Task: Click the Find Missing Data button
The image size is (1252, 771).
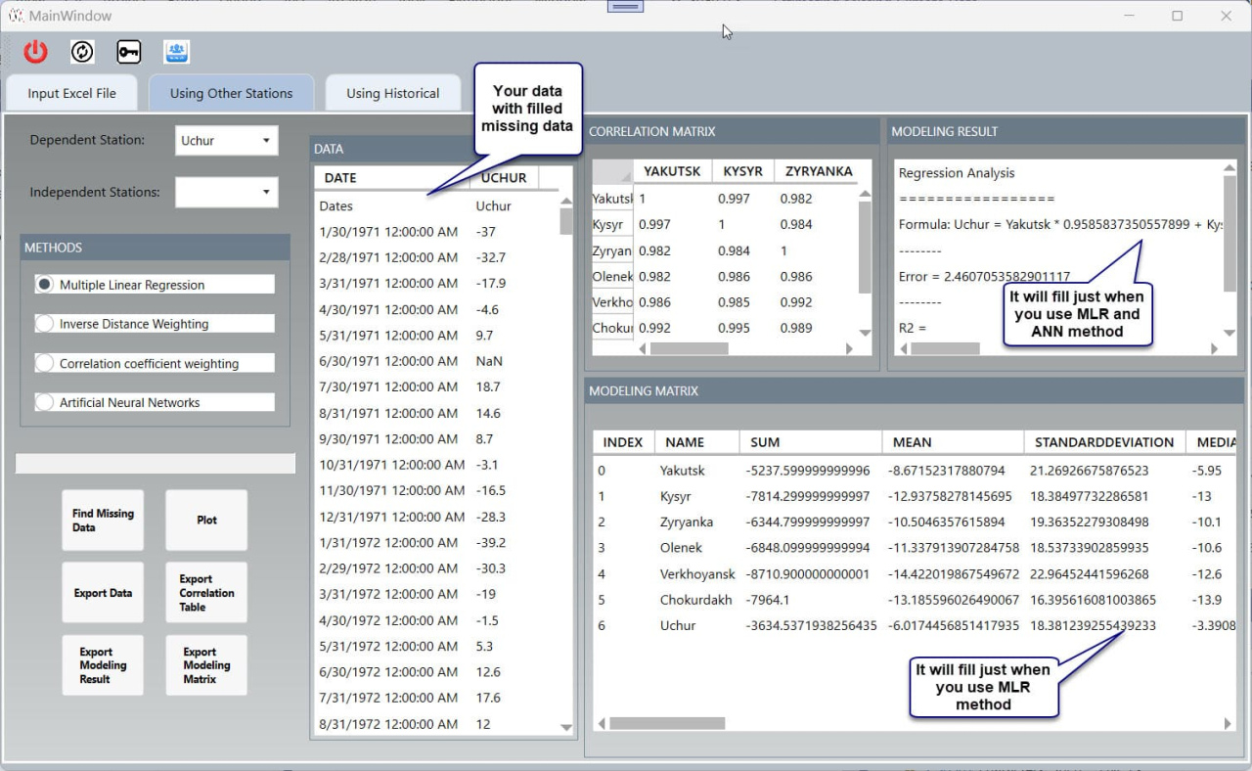Action: pos(103,521)
